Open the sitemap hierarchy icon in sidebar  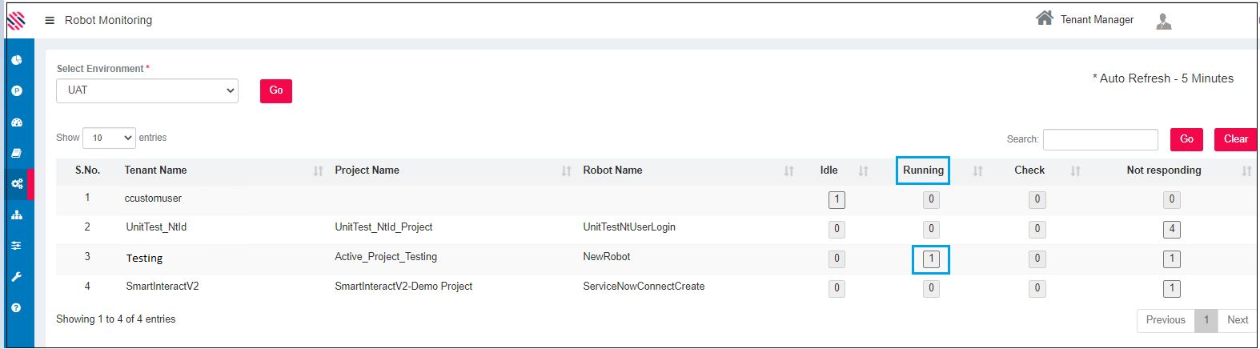17,215
